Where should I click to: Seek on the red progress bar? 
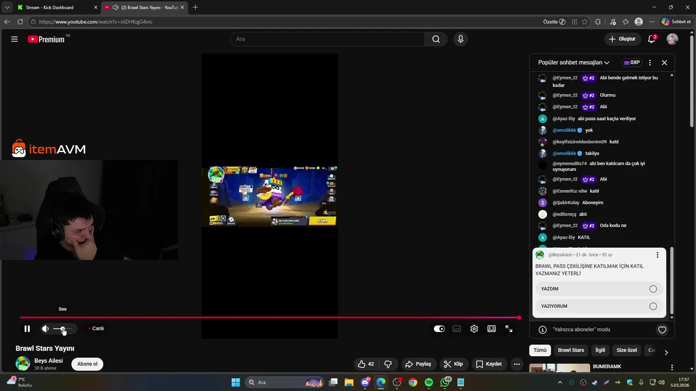point(270,318)
